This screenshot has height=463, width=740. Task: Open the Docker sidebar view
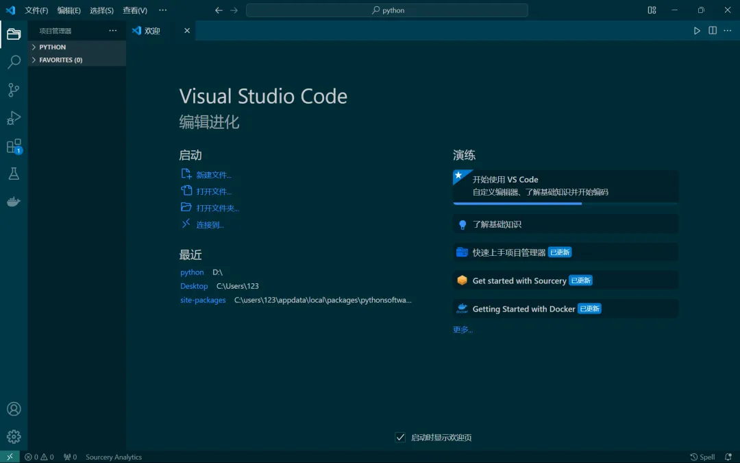pos(14,202)
